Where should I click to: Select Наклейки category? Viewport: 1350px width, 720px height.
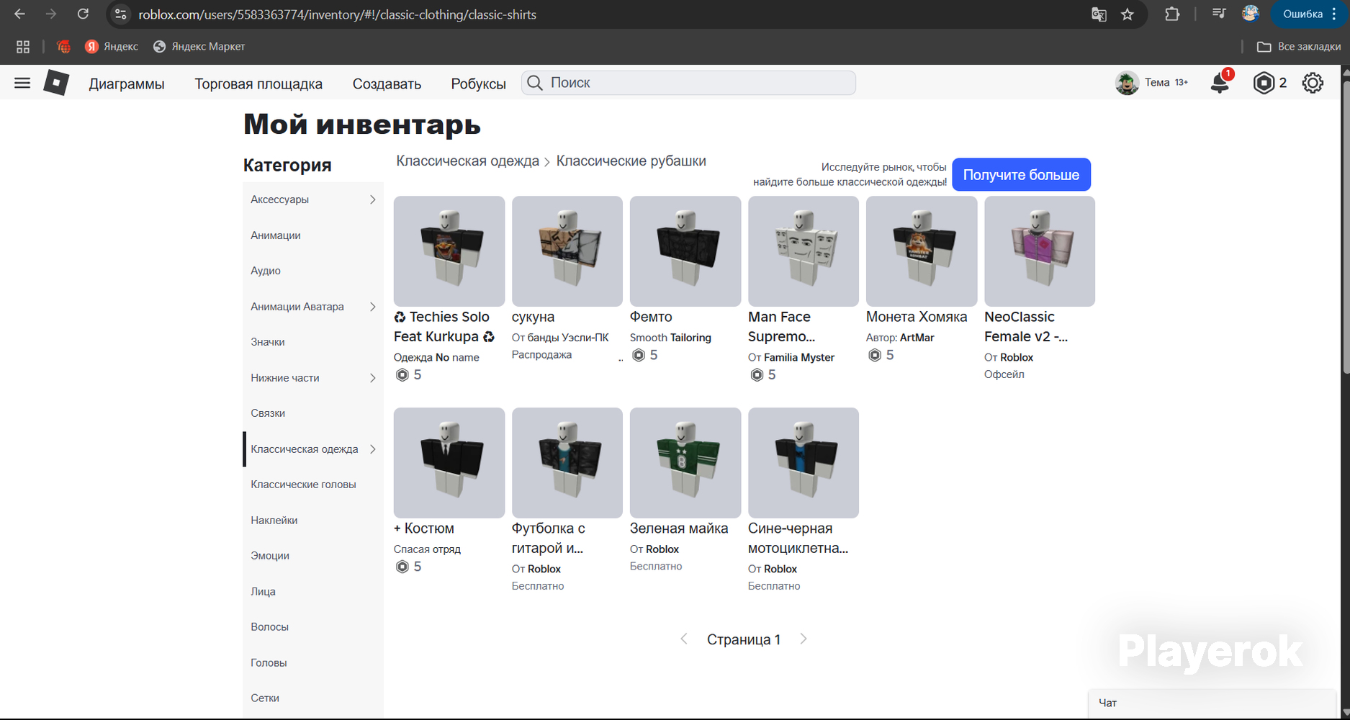313,521
